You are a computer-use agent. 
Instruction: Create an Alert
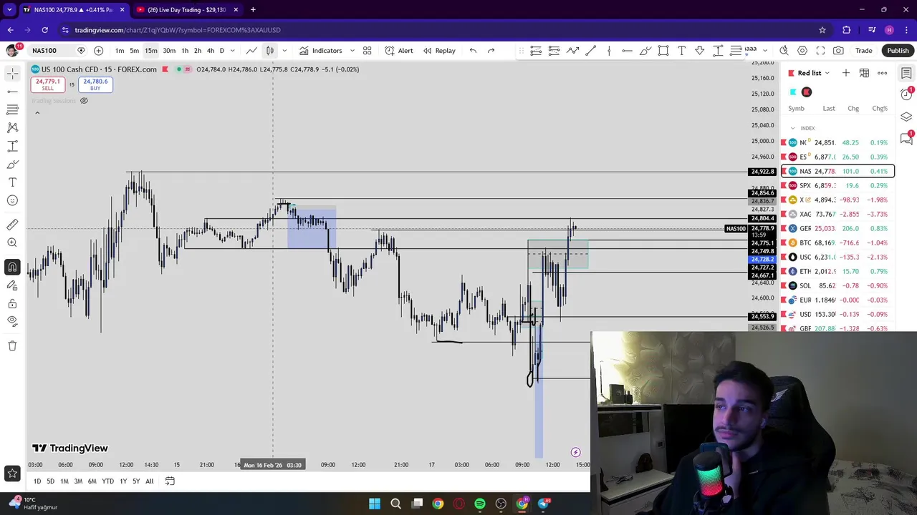pyautogui.click(x=398, y=51)
